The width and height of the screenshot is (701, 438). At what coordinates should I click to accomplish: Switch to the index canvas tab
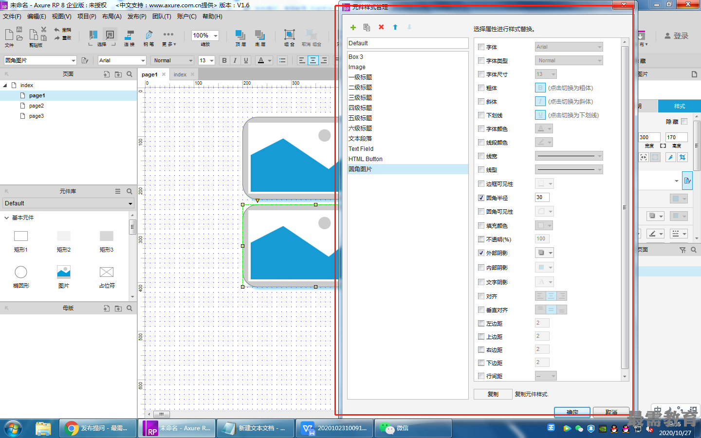(180, 74)
